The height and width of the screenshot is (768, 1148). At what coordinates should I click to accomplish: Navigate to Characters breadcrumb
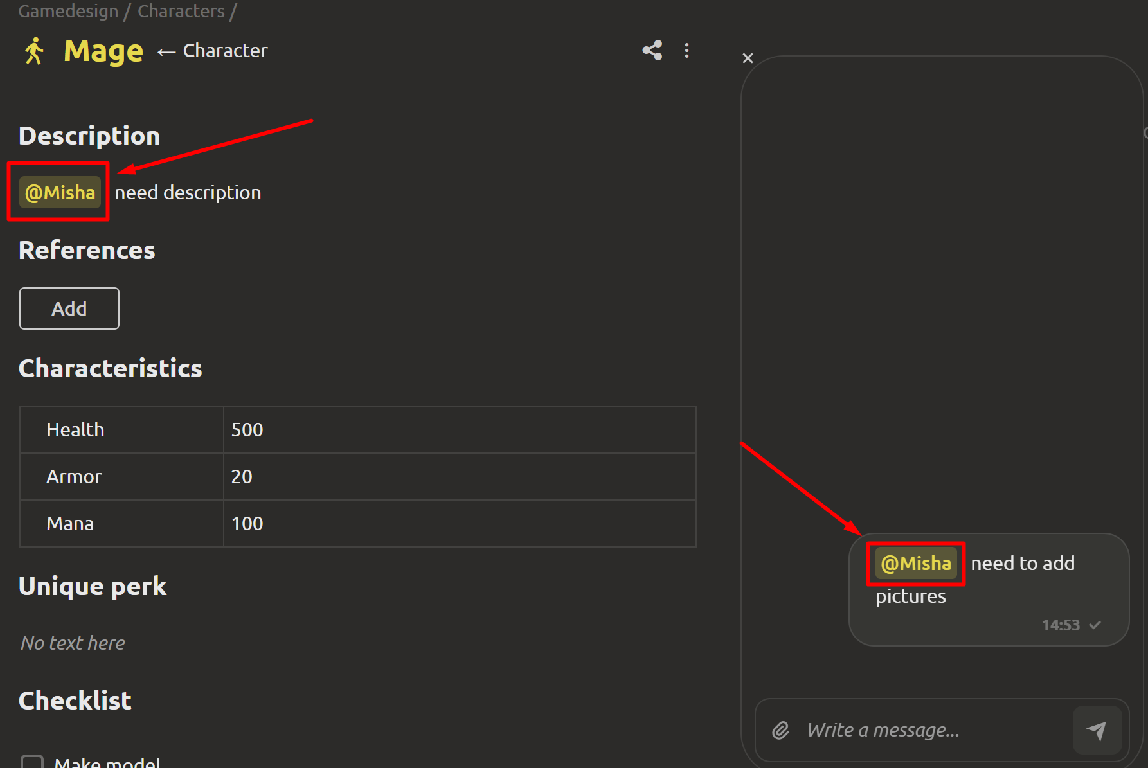click(181, 11)
